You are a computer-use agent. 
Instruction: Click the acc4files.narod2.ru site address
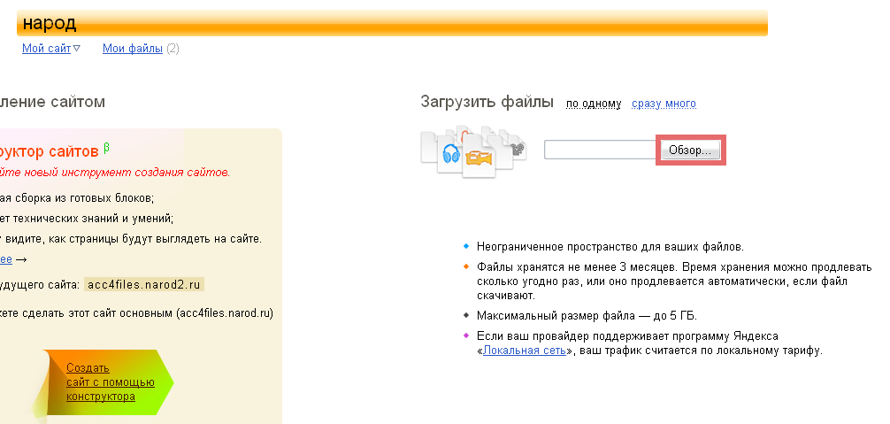click(144, 284)
